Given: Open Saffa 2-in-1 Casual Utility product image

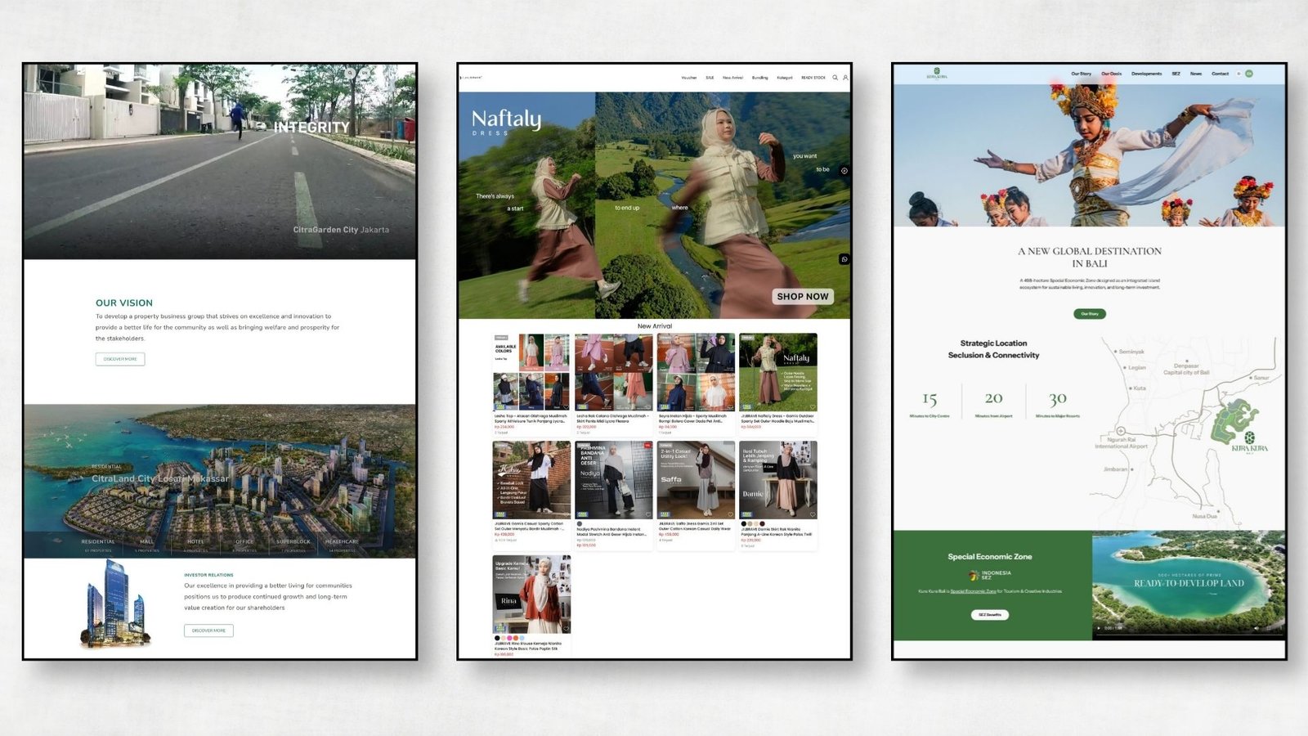Looking at the screenshot, I should (697, 480).
